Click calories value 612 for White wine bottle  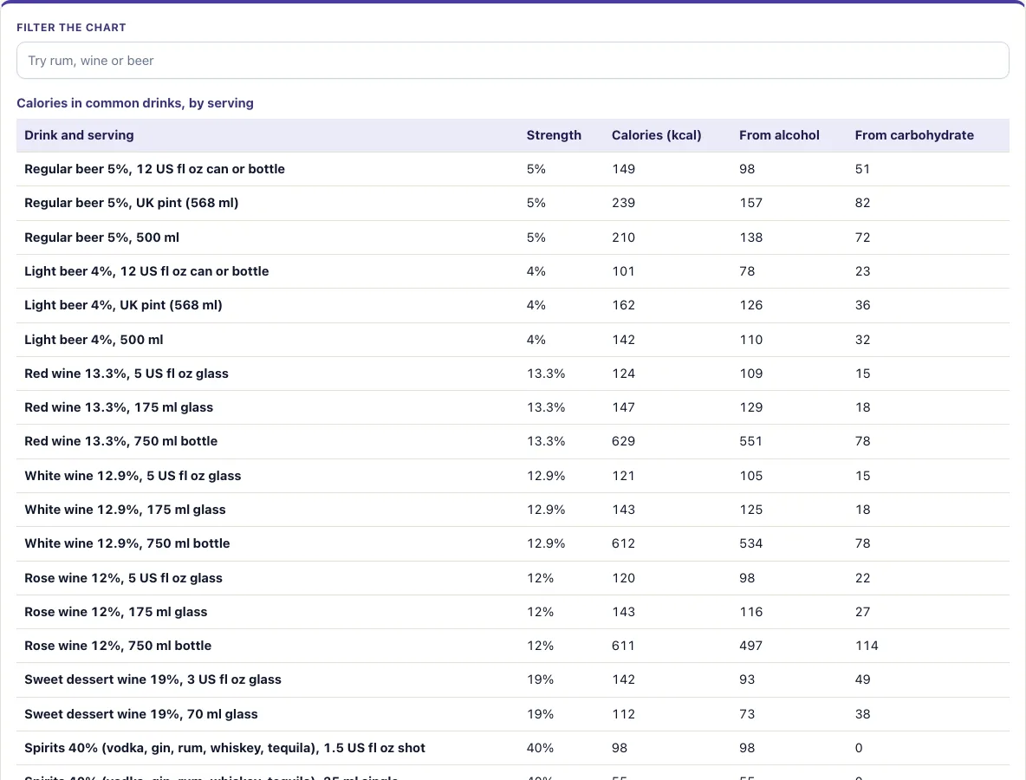click(x=624, y=543)
